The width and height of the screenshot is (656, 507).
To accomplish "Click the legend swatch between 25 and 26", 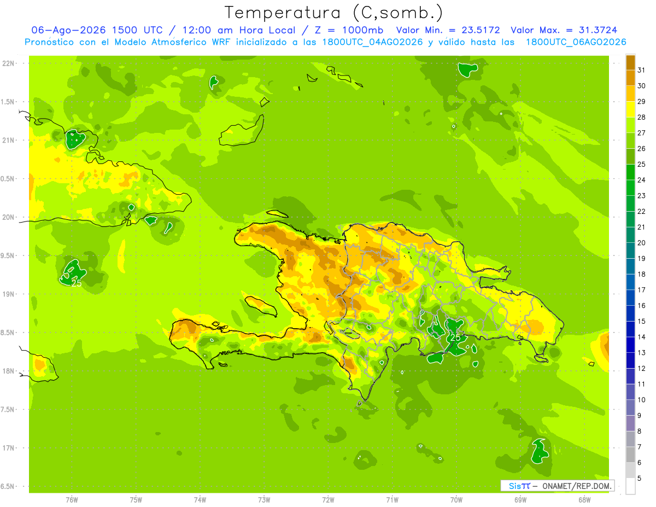I will (630, 156).
